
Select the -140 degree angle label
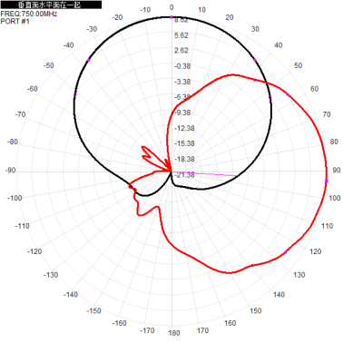71,295
